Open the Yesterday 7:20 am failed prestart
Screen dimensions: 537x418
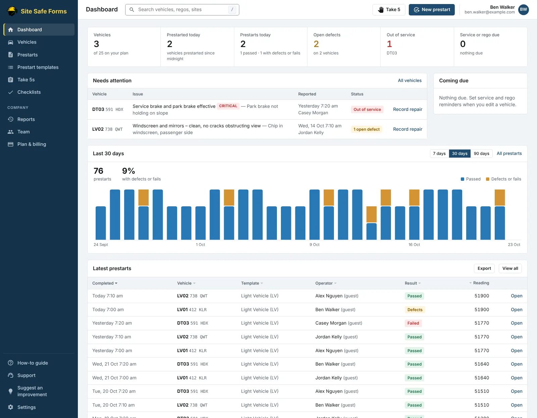click(x=517, y=323)
